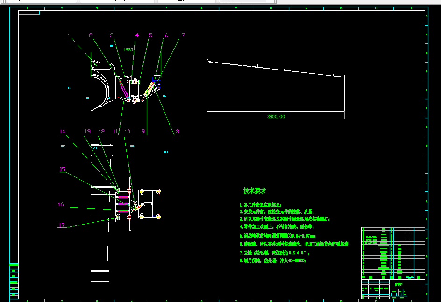The image size is (441, 302).
Task: Click the parts list table in title block
Action: 393,253
